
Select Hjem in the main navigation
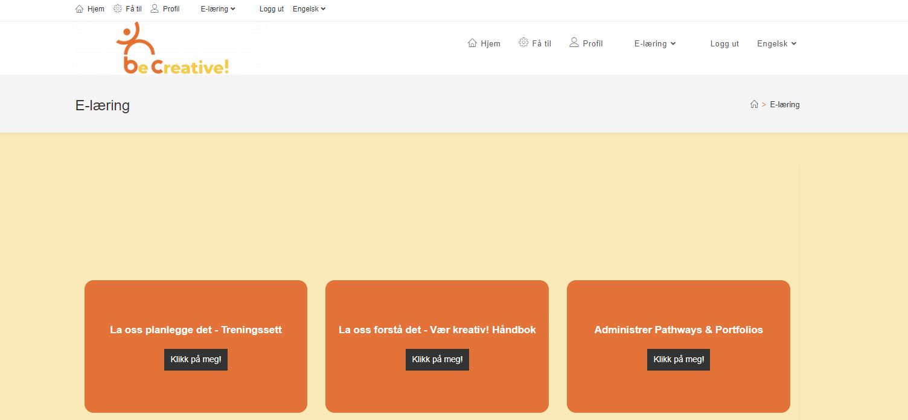(x=491, y=43)
